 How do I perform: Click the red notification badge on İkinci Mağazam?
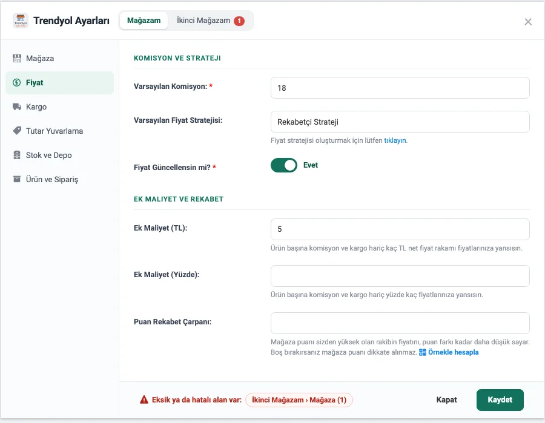point(239,21)
